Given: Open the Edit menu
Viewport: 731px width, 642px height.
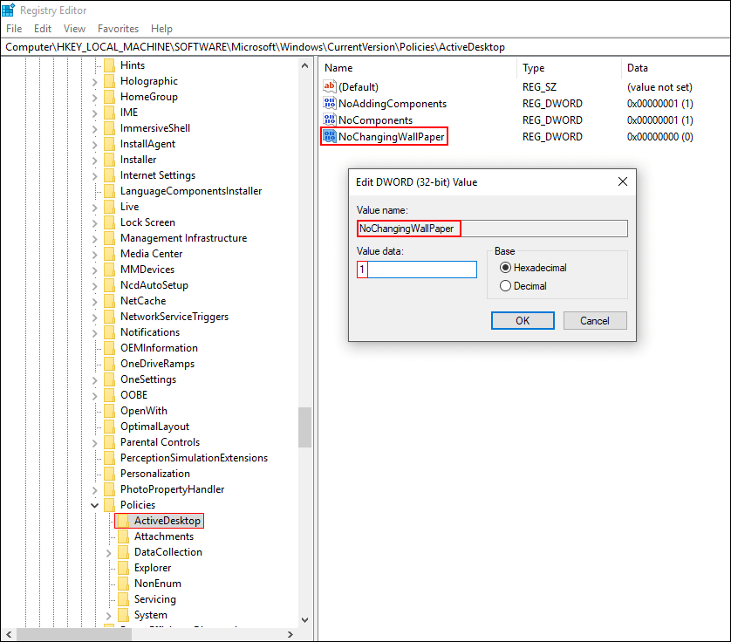Looking at the screenshot, I should (43, 29).
